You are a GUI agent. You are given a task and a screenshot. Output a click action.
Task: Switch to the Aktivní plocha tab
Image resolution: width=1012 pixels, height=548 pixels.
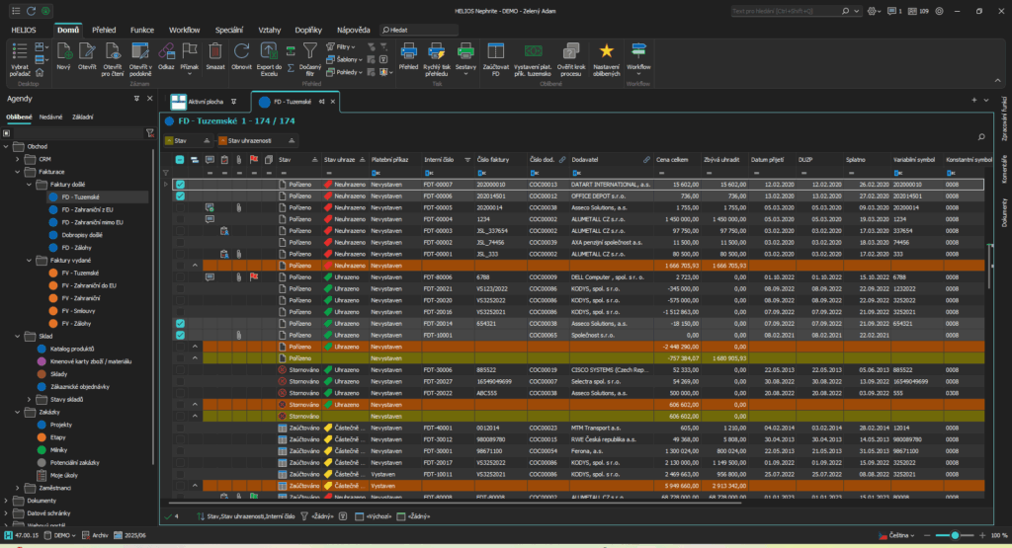click(x=205, y=102)
